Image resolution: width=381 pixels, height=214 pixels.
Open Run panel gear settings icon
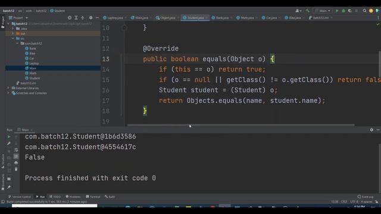pyautogui.click(x=371, y=130)
